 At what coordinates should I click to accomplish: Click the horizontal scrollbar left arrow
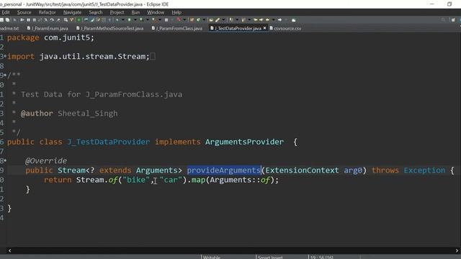(9, 250)
